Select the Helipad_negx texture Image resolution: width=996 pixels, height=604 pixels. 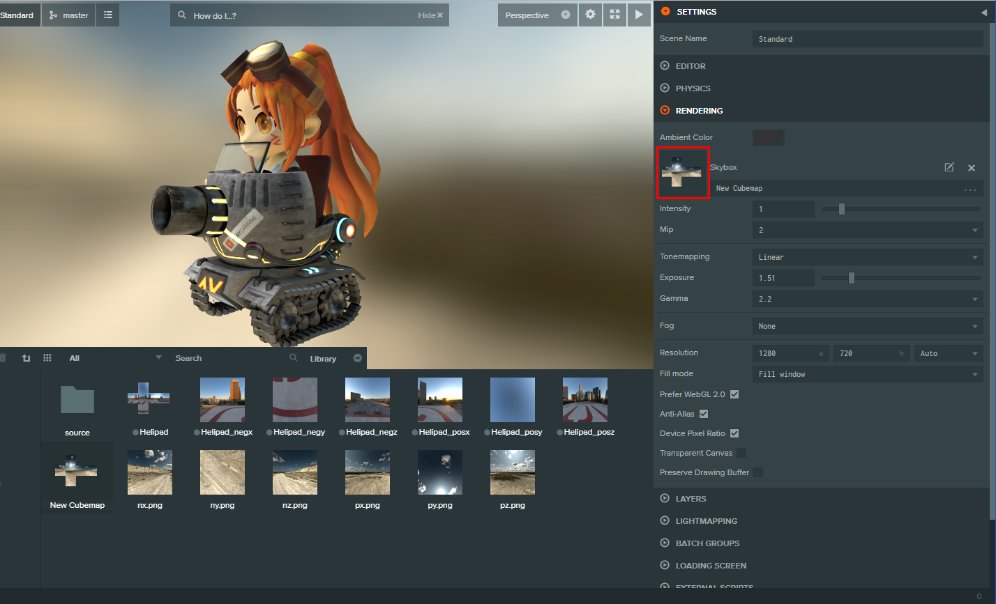222,408
